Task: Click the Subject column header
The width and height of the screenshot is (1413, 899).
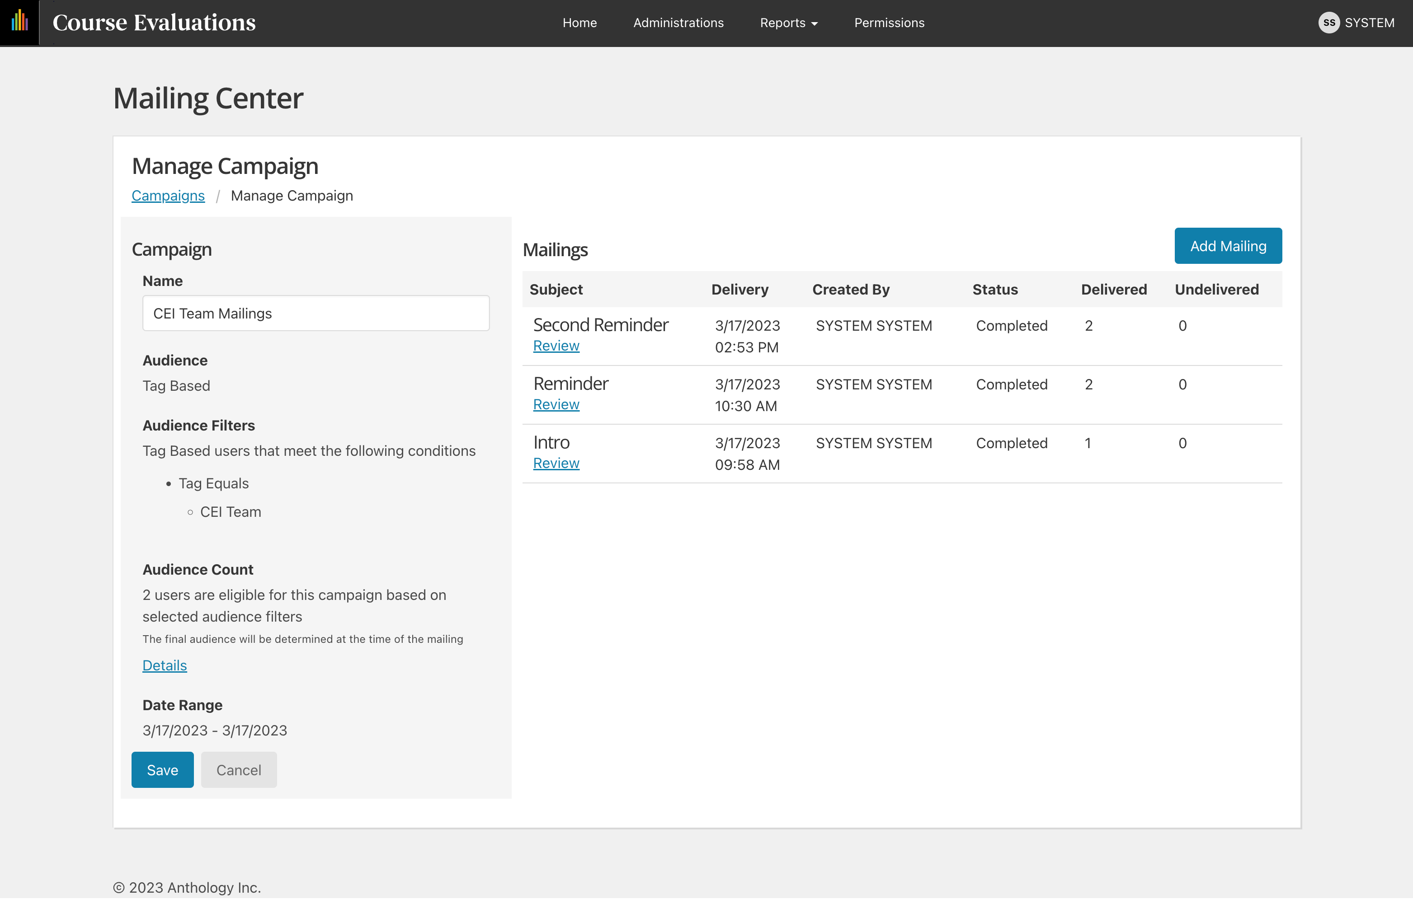Action: pos(556,289)
